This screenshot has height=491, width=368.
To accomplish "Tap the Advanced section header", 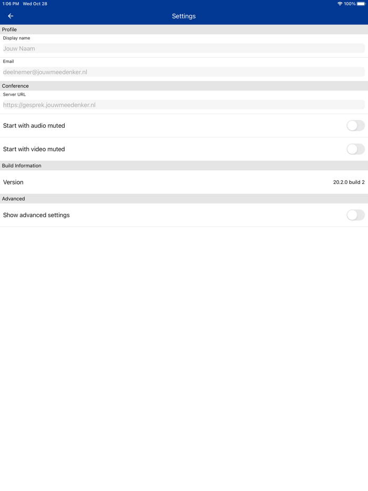I will pos(14,199).
